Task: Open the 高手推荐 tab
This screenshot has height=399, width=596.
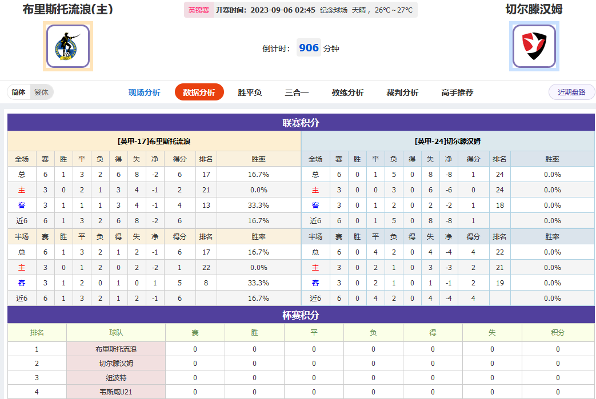Action: click(457, 92)
